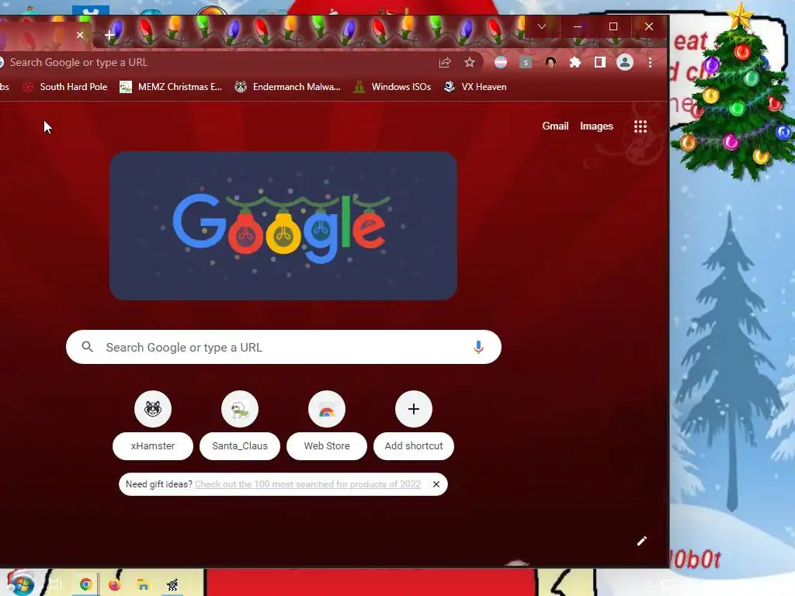
Task: Open VX Heaven bookmark
Action: pos(474,87)
